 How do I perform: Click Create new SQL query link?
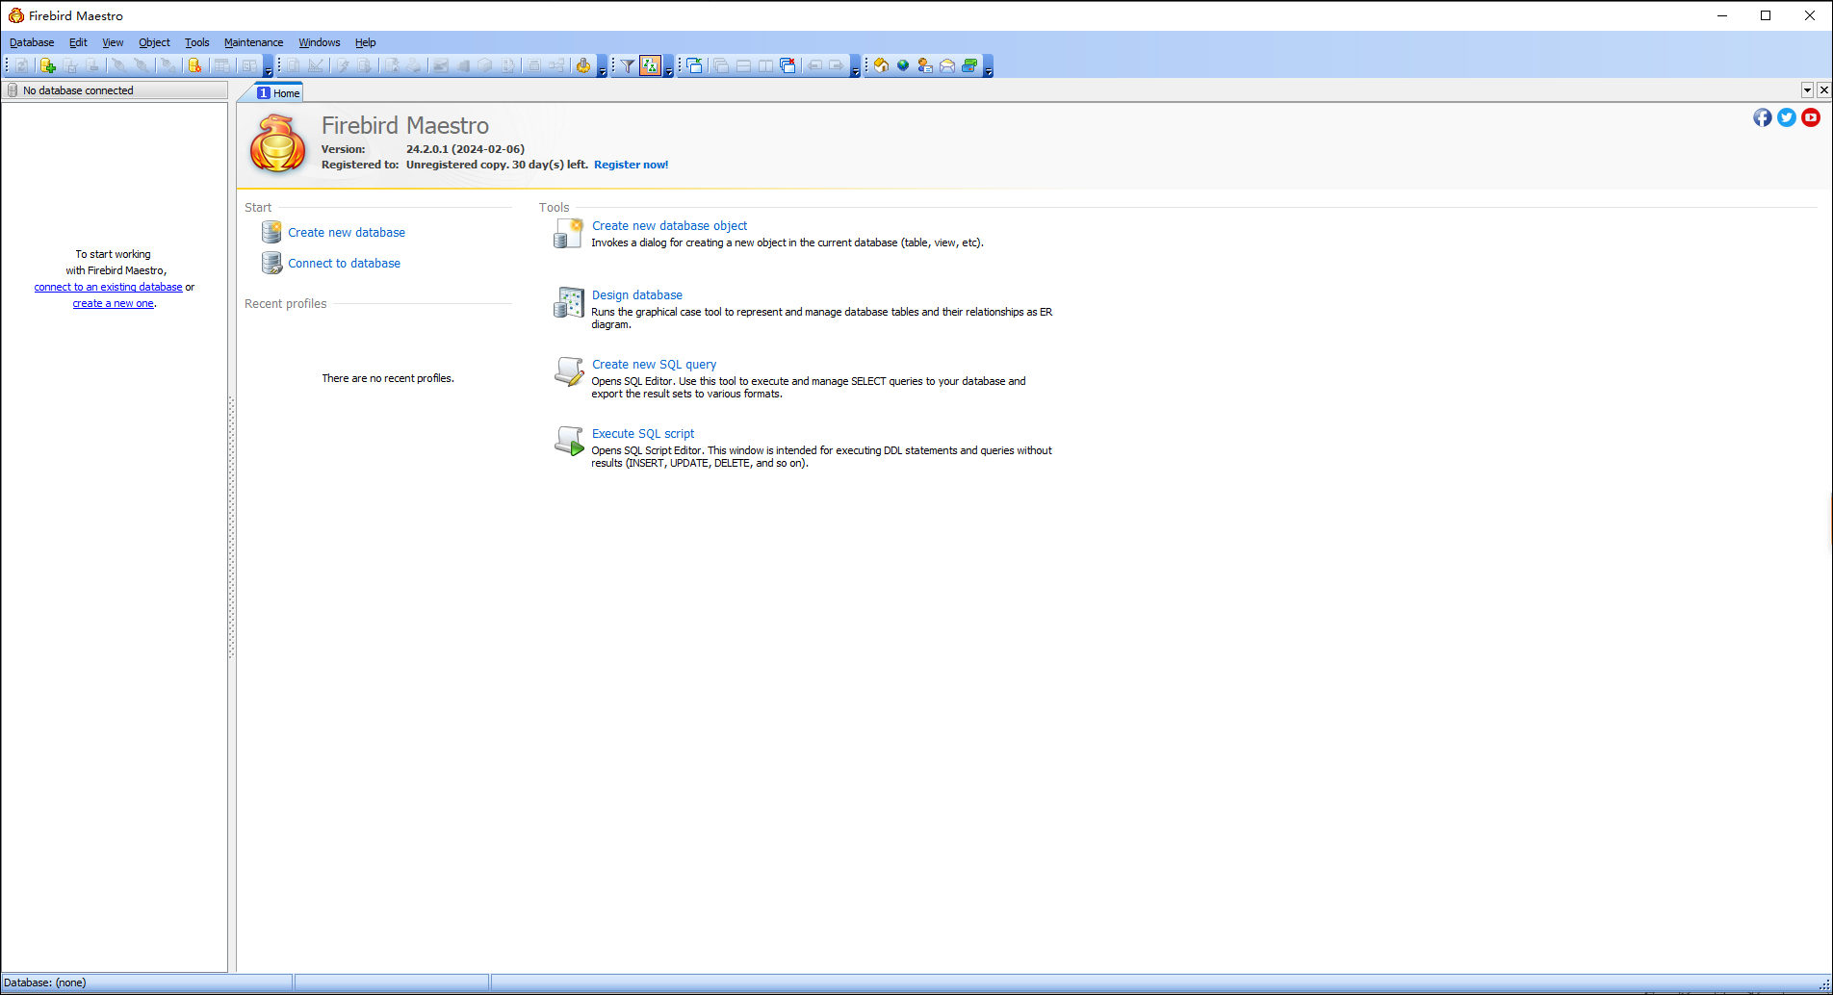(654, 365)
